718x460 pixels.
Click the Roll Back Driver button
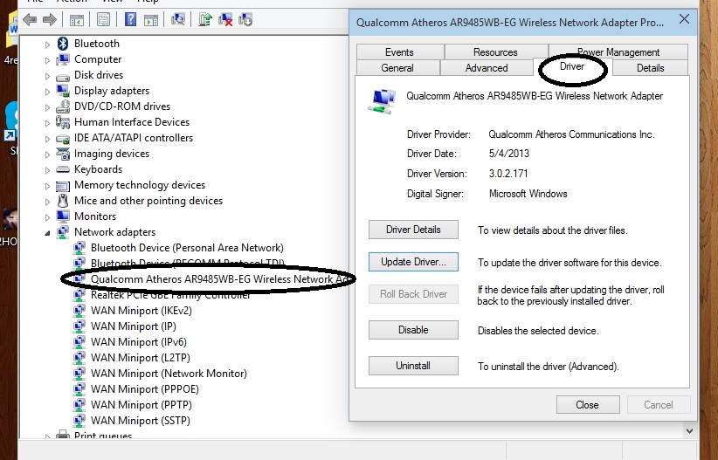coord(413,294)
